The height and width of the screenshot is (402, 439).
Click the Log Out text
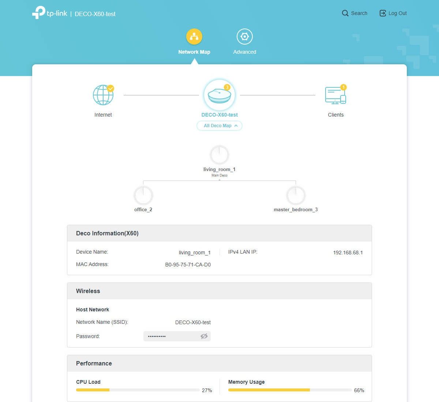point(398,13)
